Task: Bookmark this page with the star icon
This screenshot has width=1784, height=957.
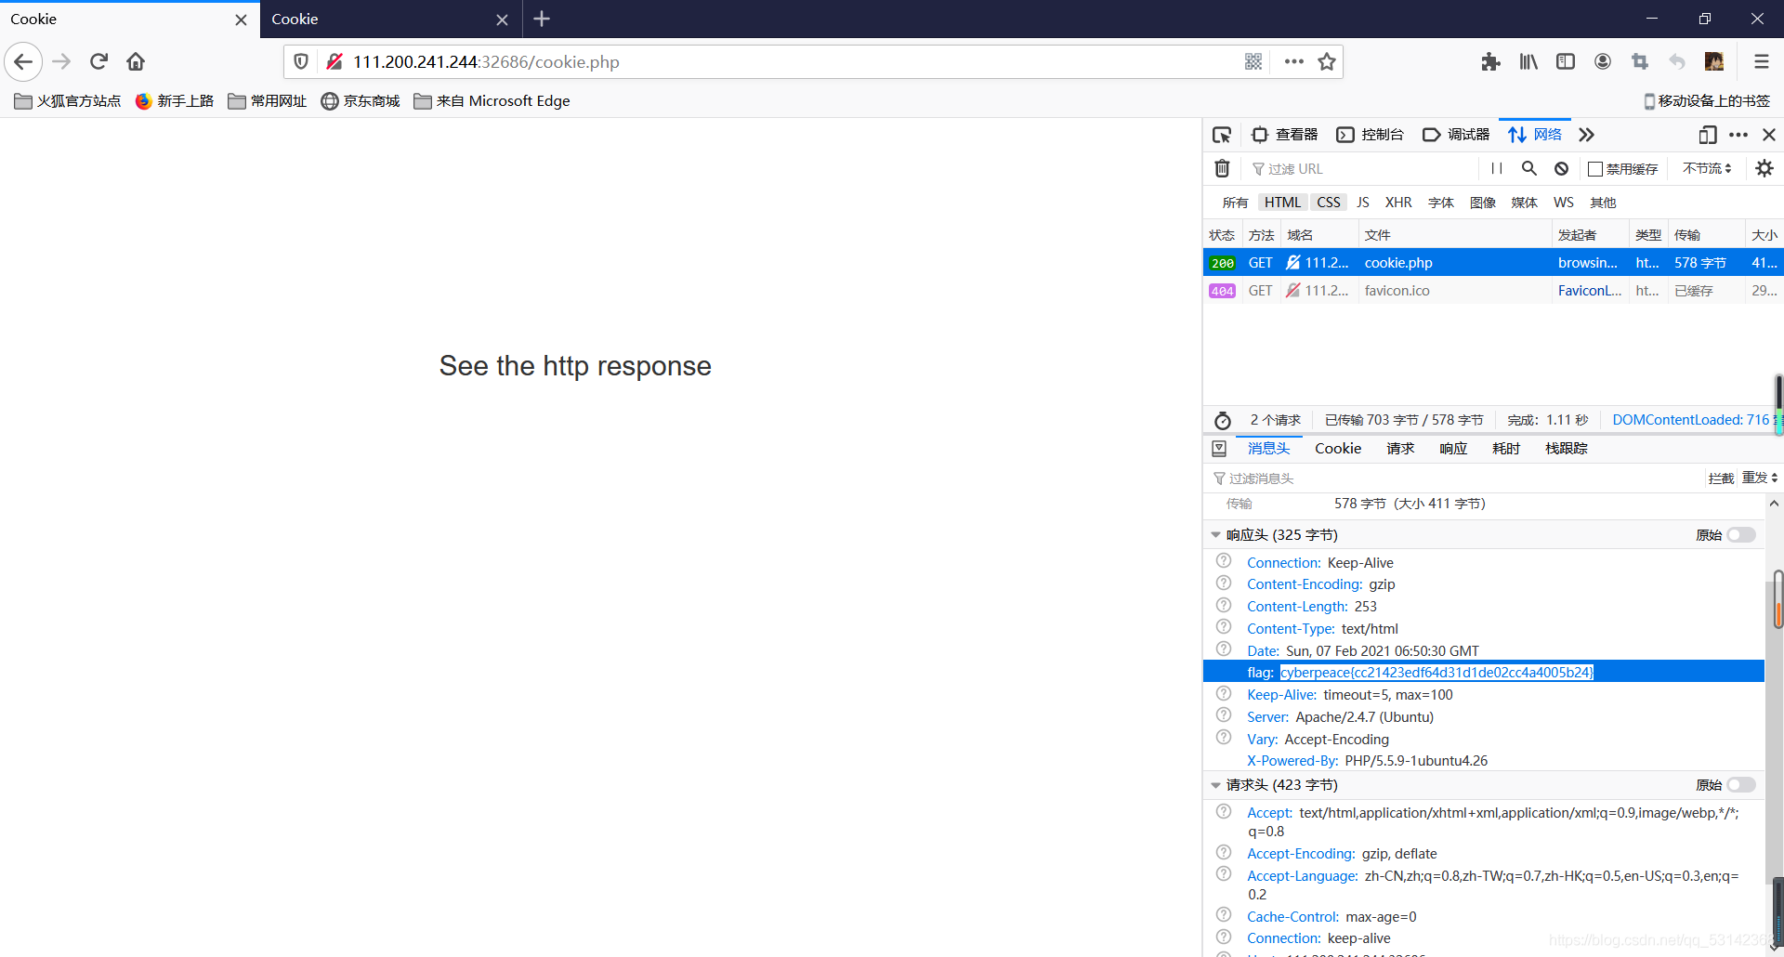Action: pos(1327,62)
